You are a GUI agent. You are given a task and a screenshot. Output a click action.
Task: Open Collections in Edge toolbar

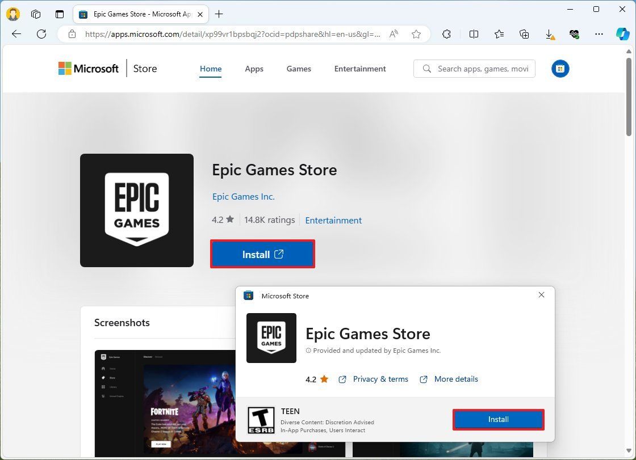pos(523,34)
